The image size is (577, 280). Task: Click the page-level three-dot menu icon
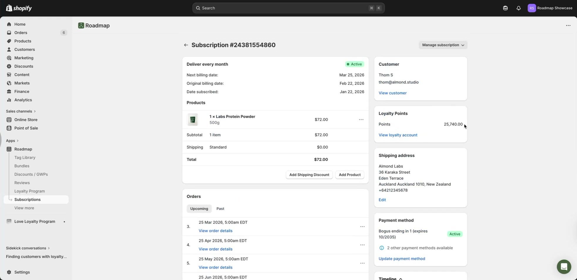coord(568,26)
